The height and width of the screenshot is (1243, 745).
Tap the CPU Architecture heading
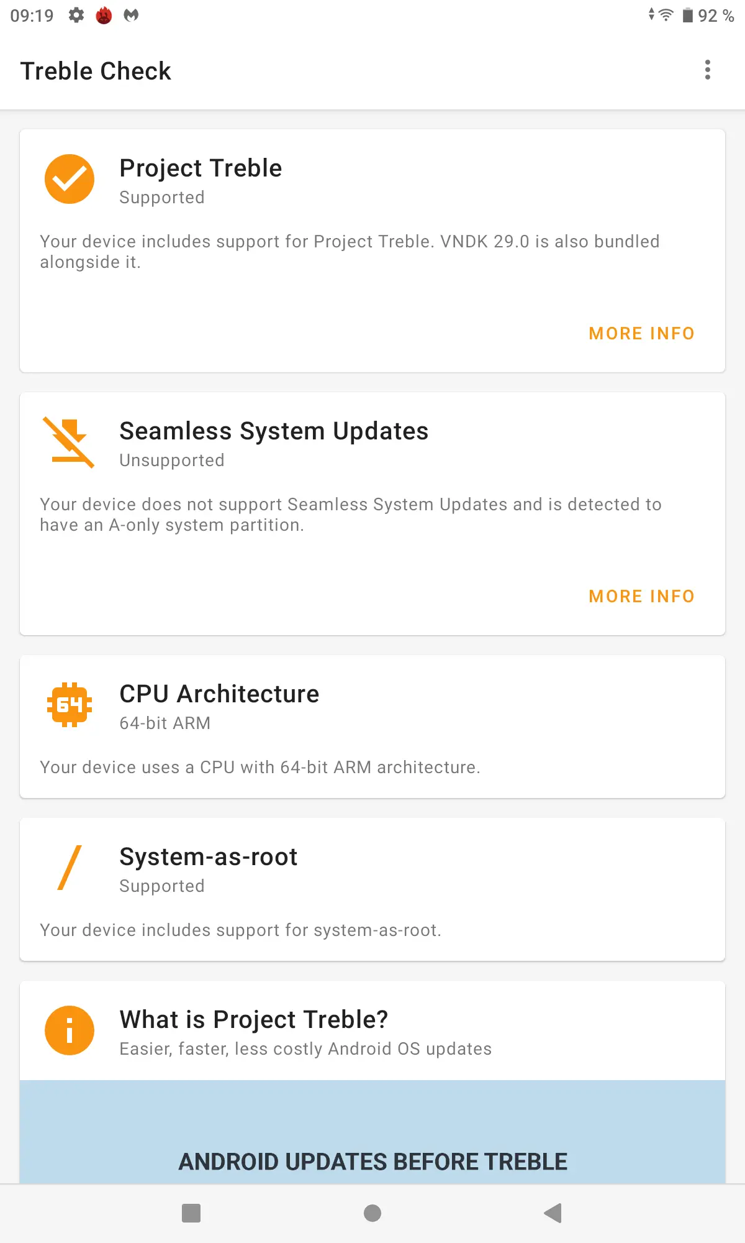(x=219, y=694)
